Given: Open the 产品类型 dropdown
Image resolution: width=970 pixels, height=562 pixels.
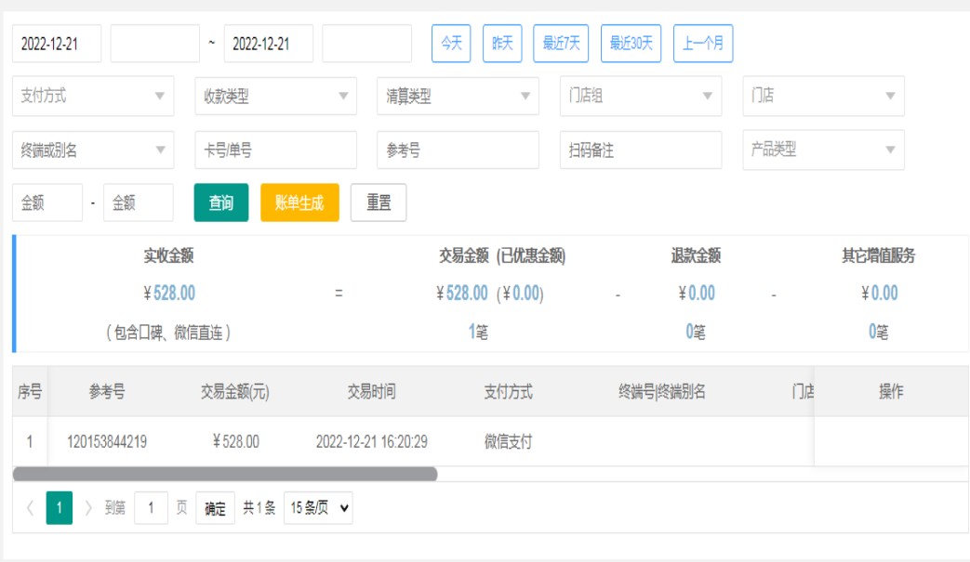Looking at the screenshot, I should [822, 150].
